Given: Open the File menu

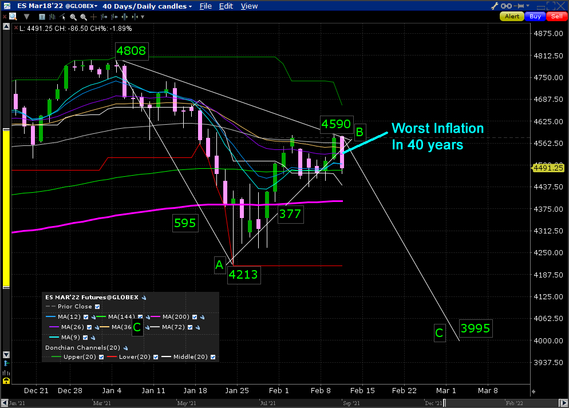Looking at the screenshot, I should click(206, 6).
